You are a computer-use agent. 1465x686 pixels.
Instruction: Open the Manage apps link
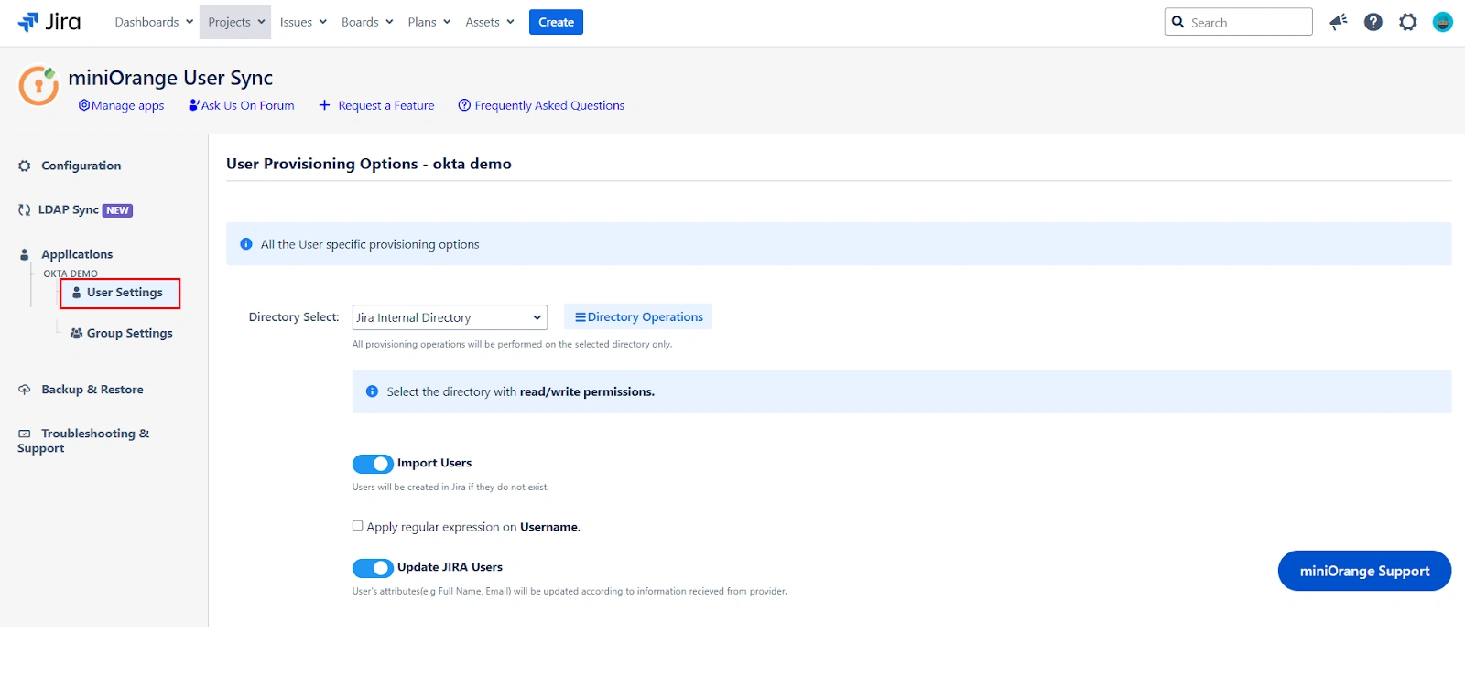click(x=122, y=105)
